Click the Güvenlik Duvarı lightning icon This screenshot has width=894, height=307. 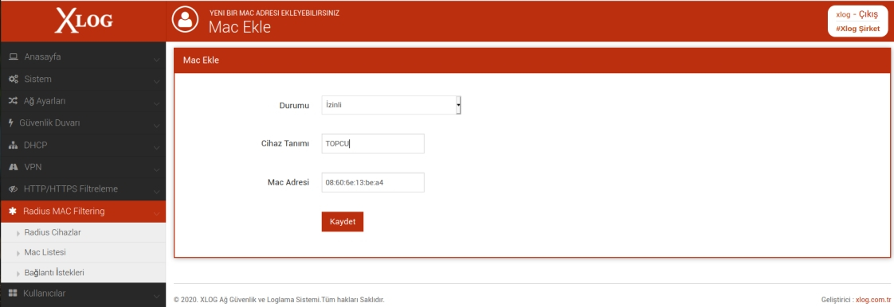pos(11,122)
